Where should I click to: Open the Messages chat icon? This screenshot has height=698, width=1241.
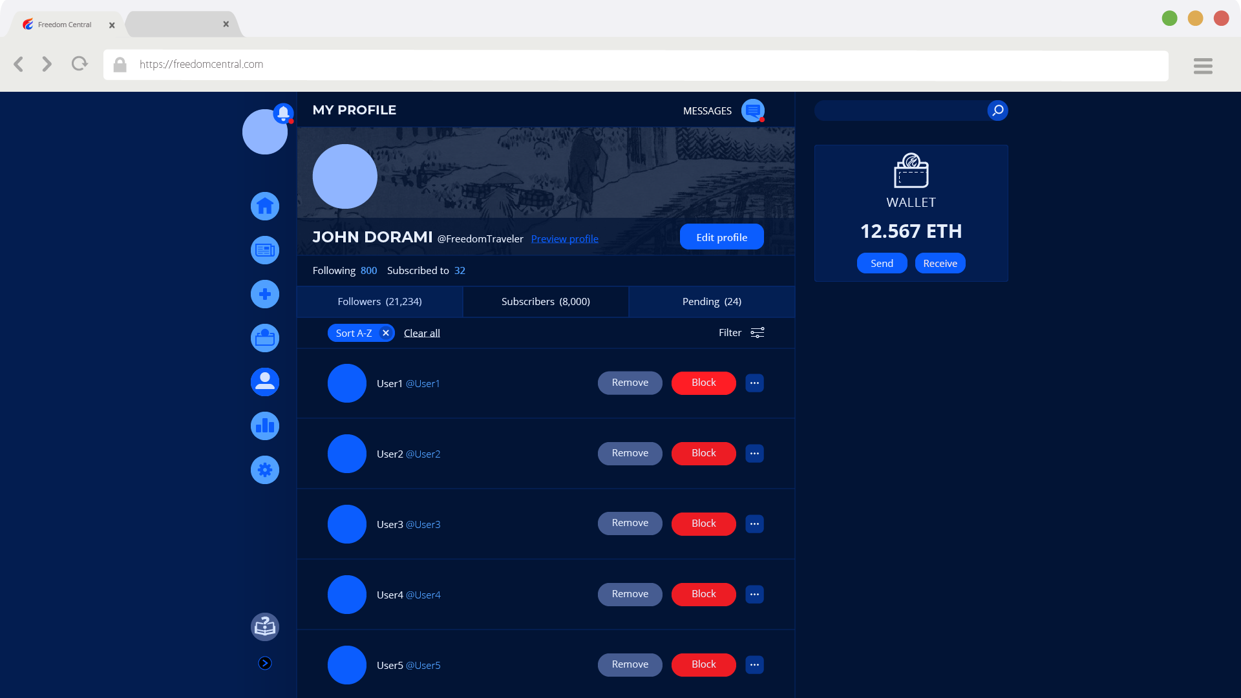click(x=752, y=111)
